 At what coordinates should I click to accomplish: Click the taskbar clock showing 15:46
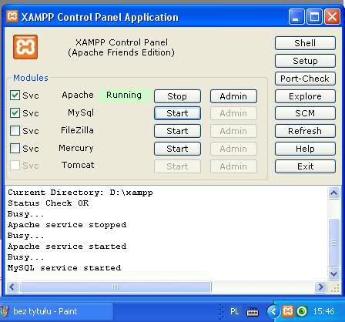point(323,311)
